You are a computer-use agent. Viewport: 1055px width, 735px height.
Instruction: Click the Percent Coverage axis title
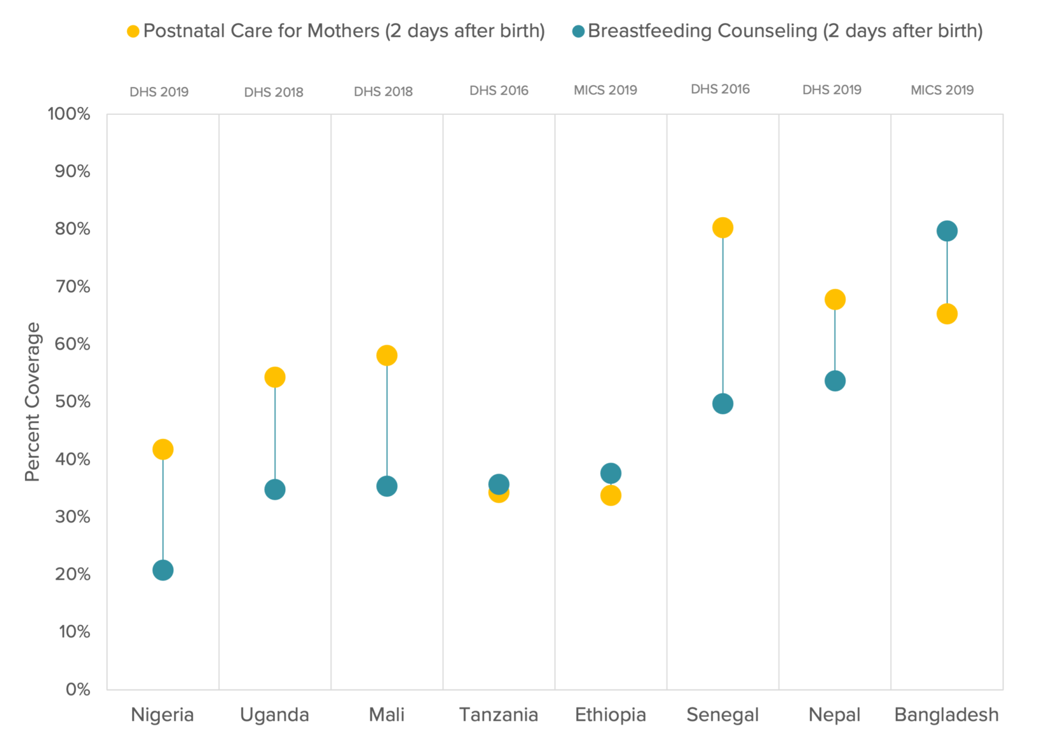pyautogui.click(x=32, y=402)
